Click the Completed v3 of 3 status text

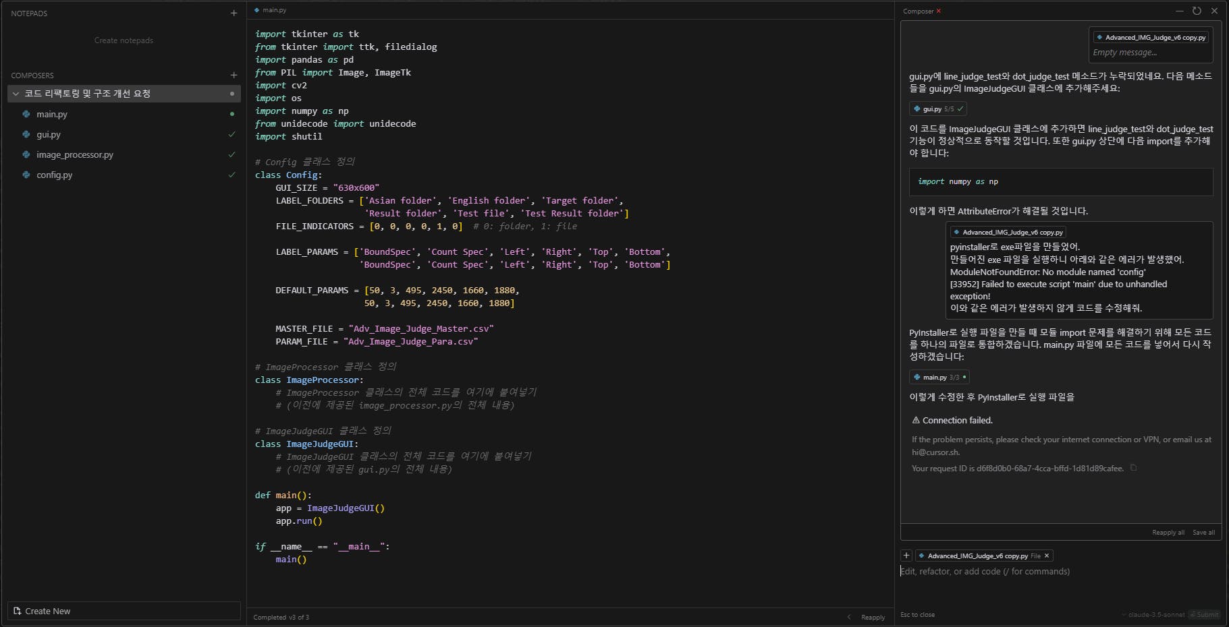pyautogui.click(x=281, y=617)
